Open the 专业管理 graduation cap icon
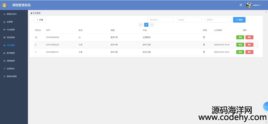Image resolution: width=268 pixels, height=124 pixels. point(4,30)
